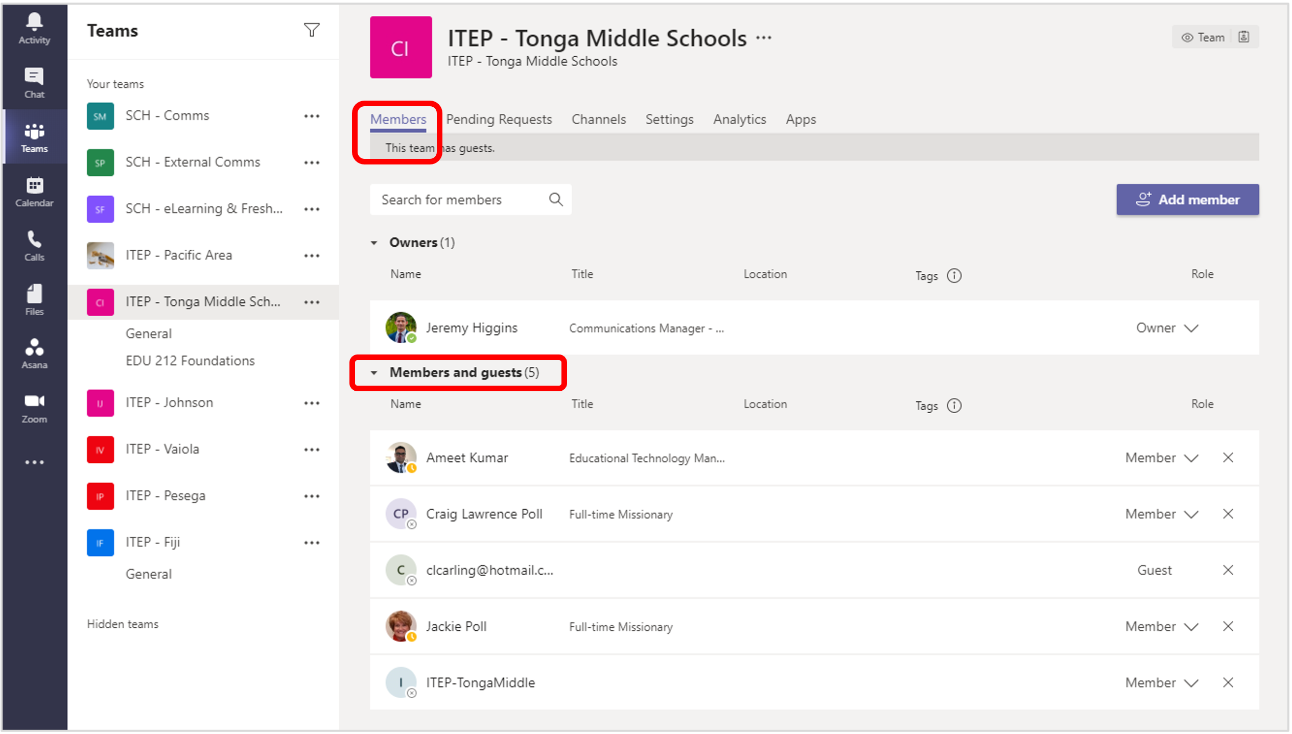Collapse the Owners section
This screenshot has width=1292, height=734.
374,243
